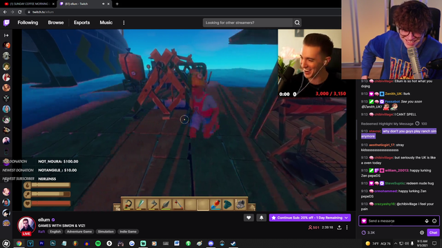Viewport: 442px width, 248px height.
Task: Open the system volume icon
Action: [x=407, y=243]
